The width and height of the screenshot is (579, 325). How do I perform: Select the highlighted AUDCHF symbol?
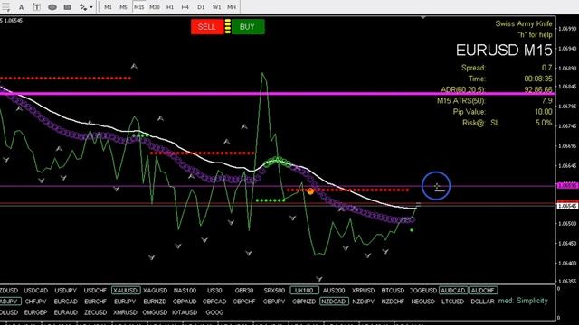click(x=483, y=291)
